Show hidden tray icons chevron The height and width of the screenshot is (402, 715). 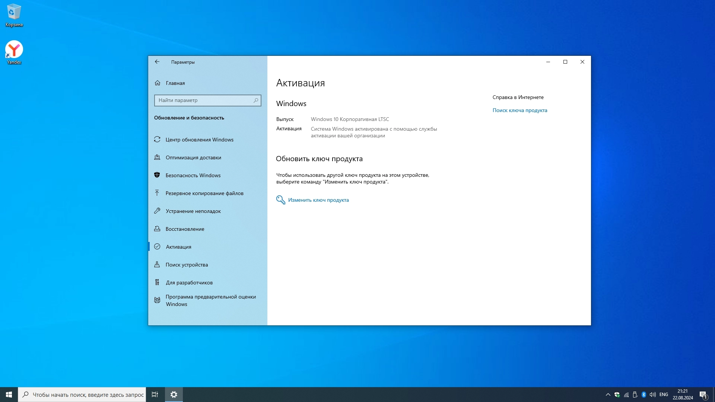pyautogui.click(x=608, y=395)
